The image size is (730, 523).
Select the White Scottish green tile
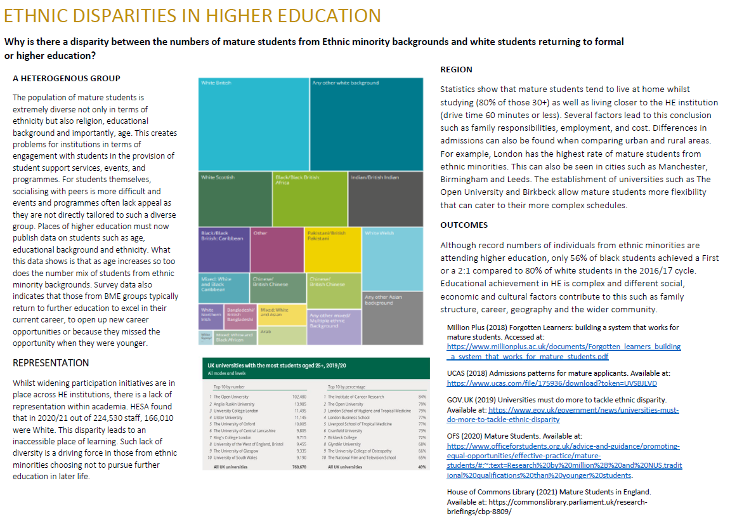click(235, 199)
